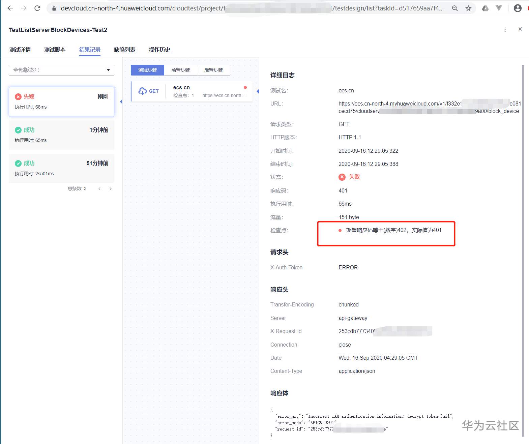Click the GET cloud icon on the ecs.cn step

pyautogui.click(x=143, y=91)
